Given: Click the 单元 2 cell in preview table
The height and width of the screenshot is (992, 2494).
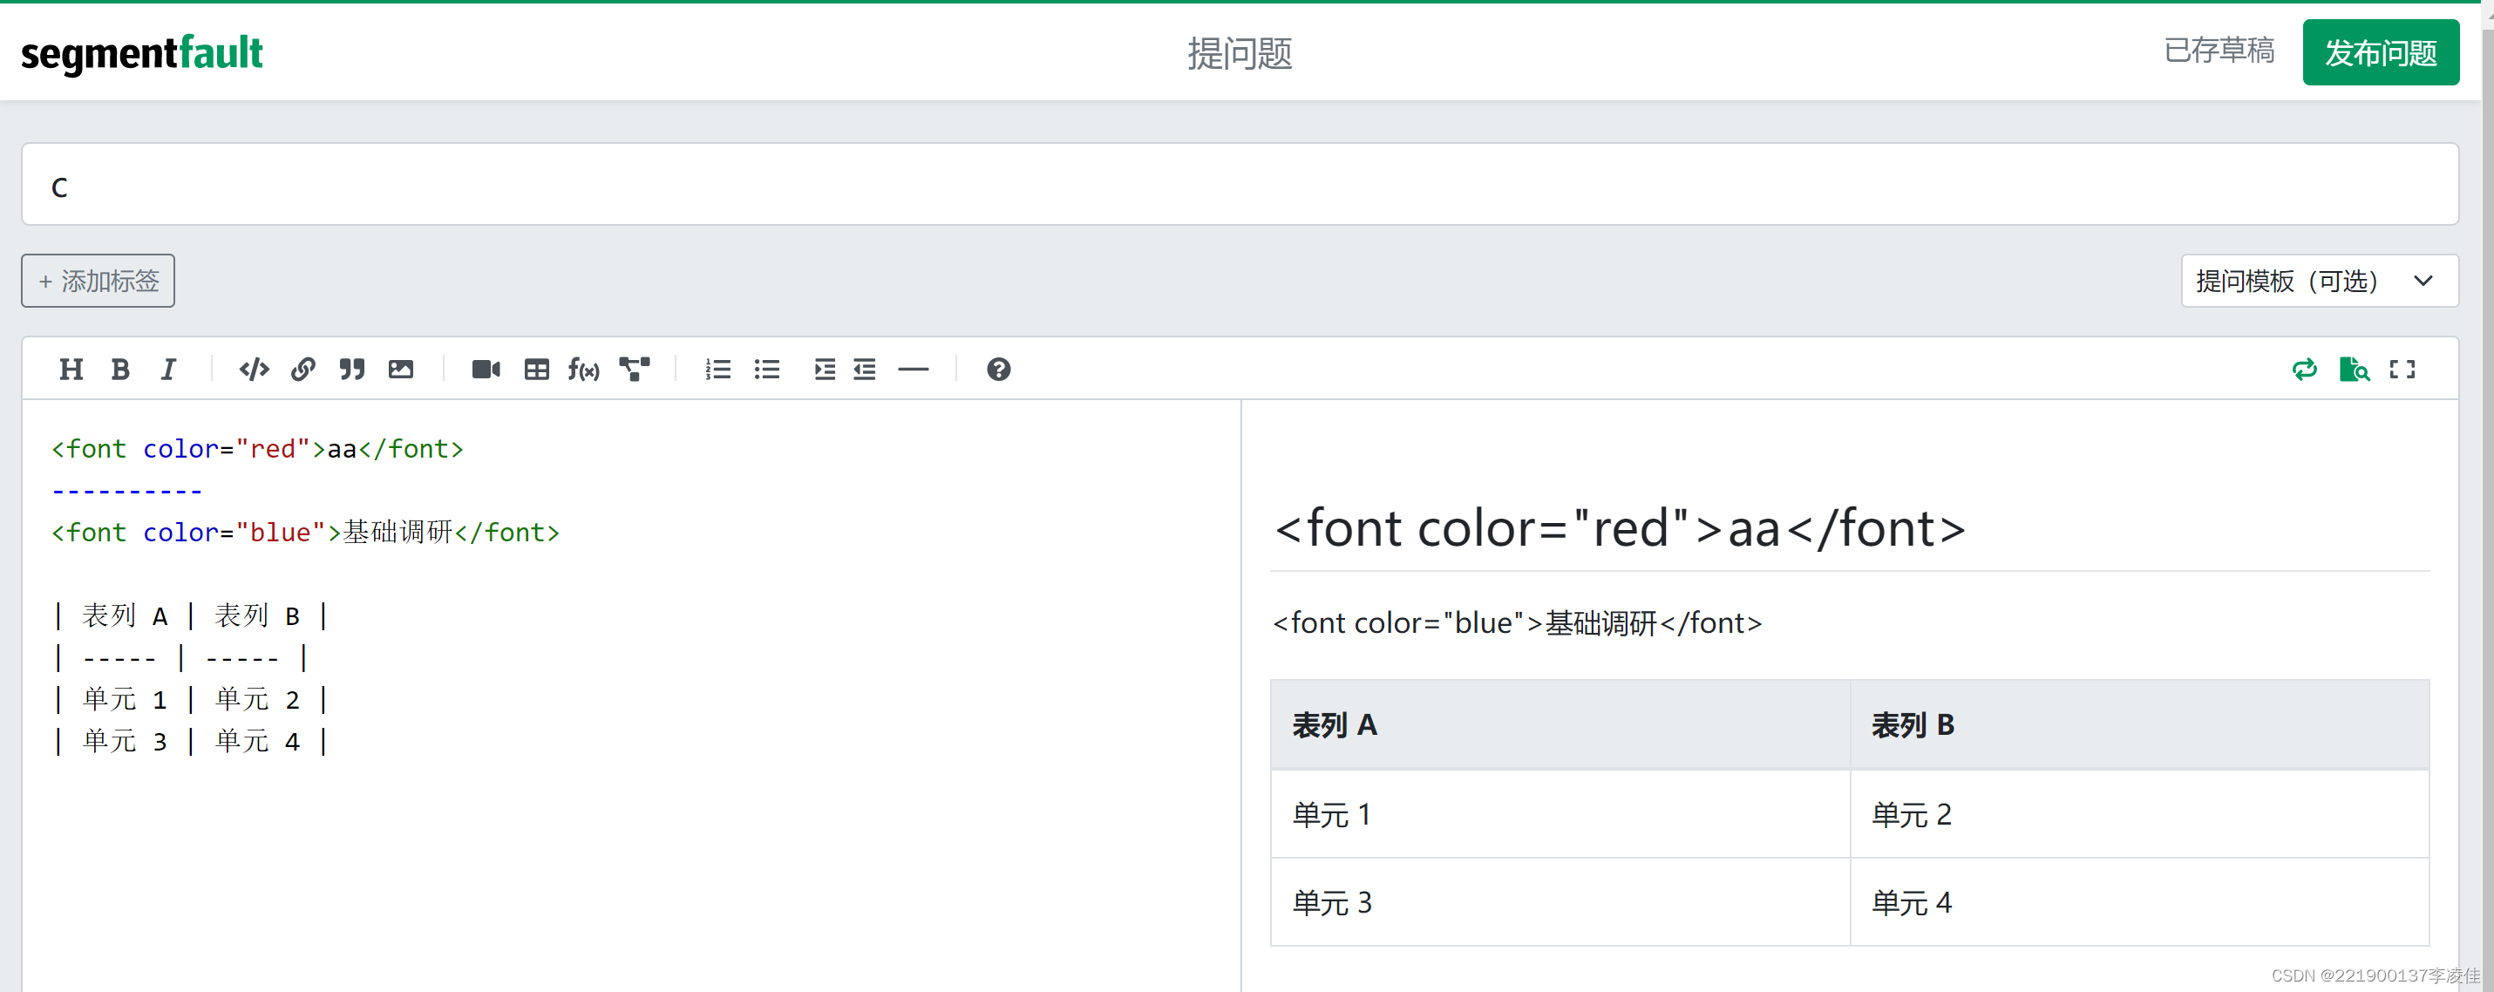Looking at the screenshot, I should 2140,814.
